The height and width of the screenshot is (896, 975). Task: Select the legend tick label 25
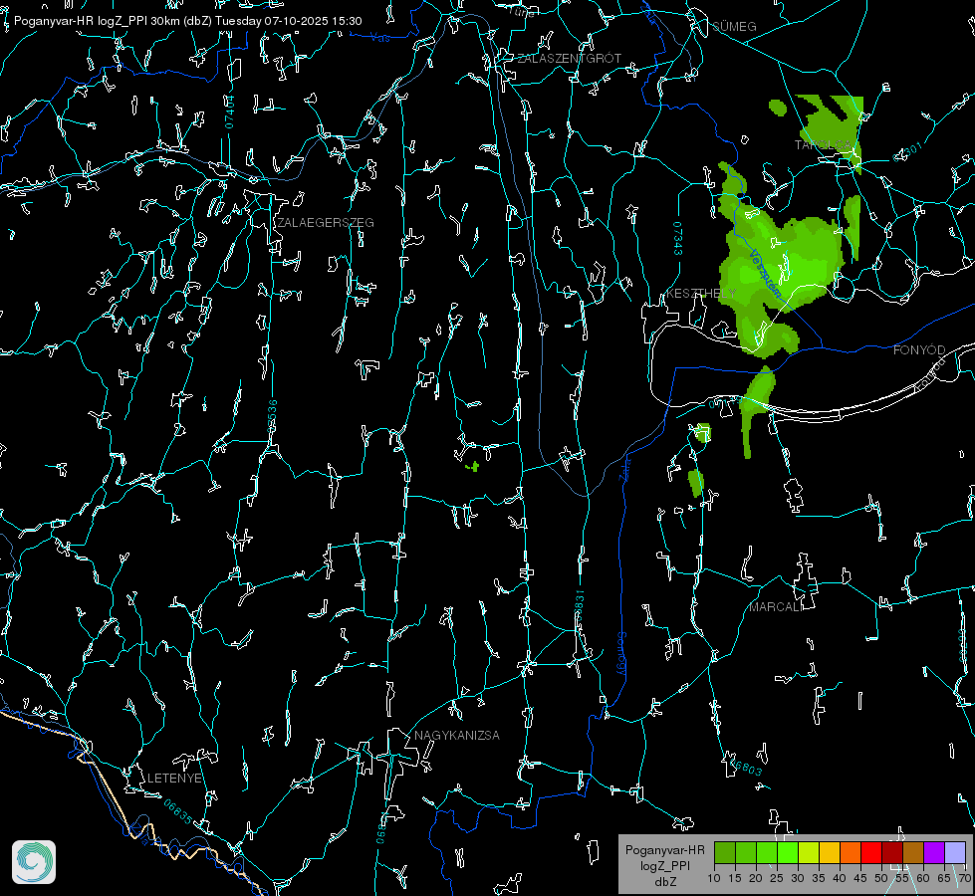(x=777, y=878)
